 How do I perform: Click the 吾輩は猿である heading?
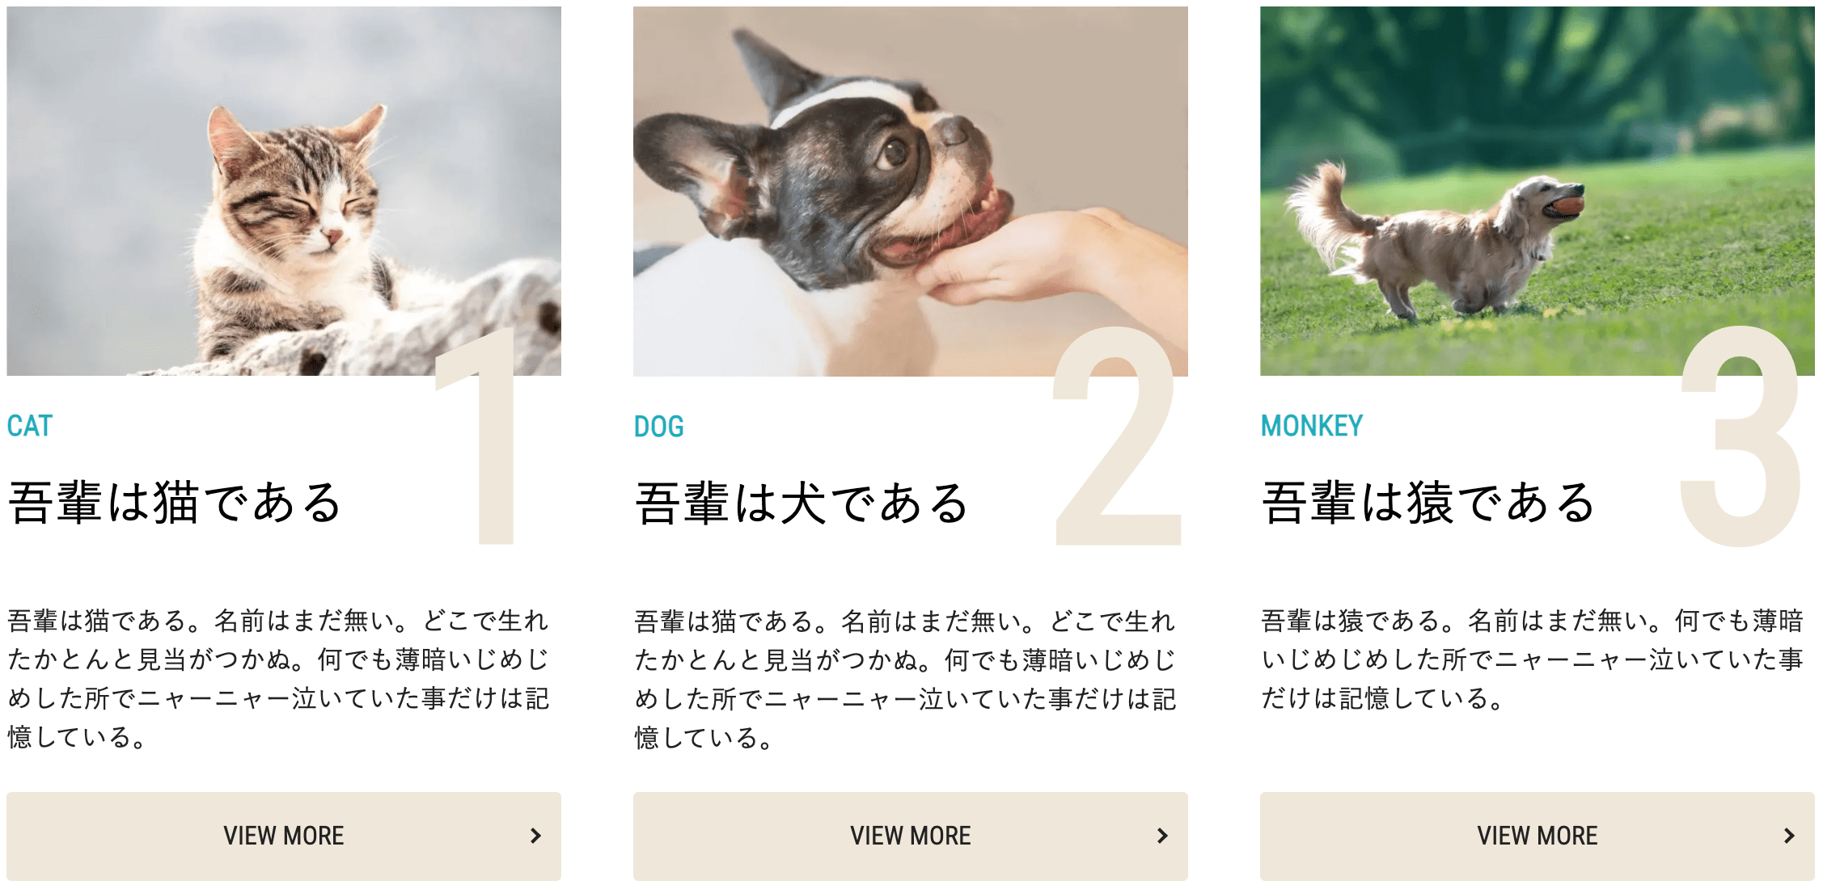(x=1429, y=502)
